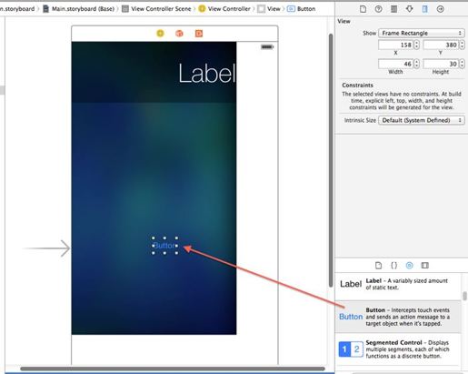Screen dimensions: 468x374
Task: Show the File Template library
Action: coord(378,266)
